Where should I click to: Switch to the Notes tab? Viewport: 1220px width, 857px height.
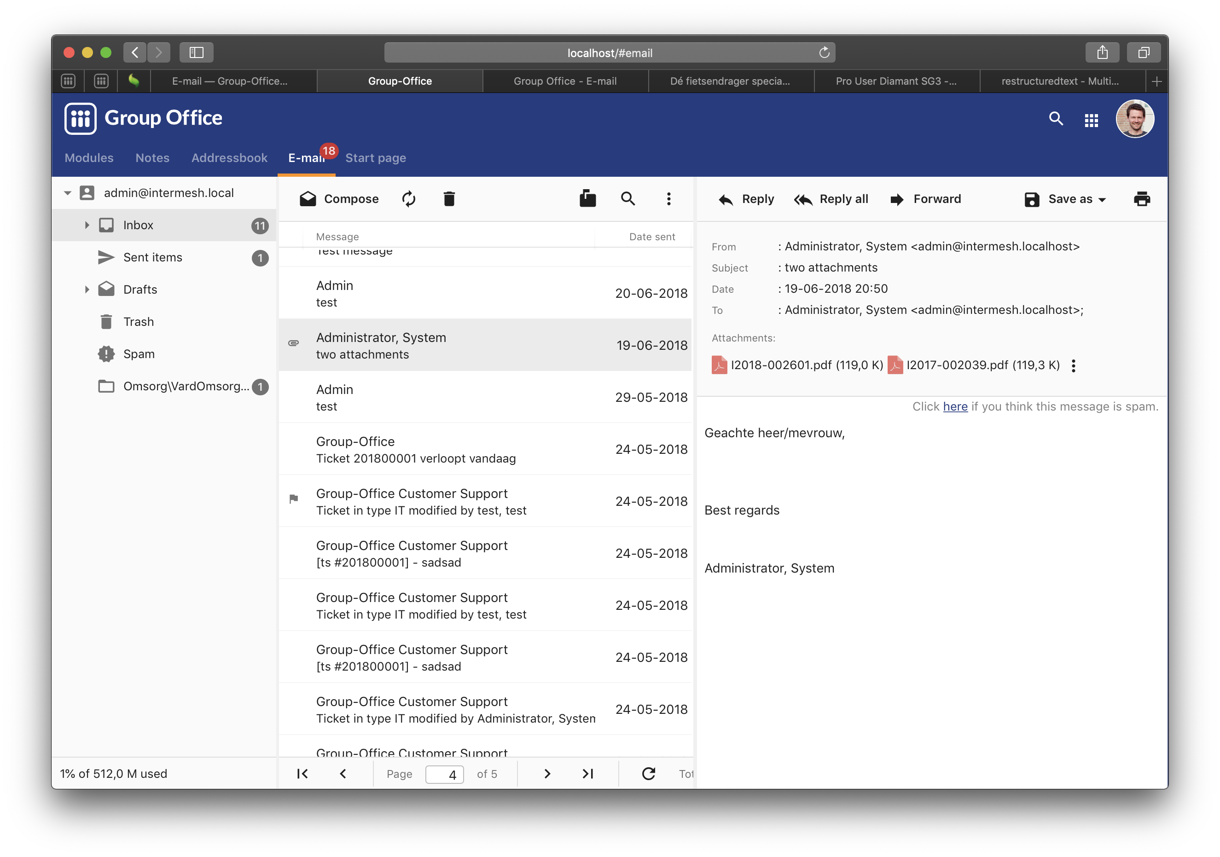tap(152, 158)
